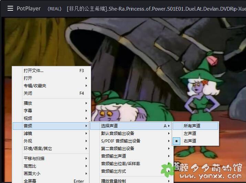Open 音频输出位率/采样率 submenu

point(132,163)
